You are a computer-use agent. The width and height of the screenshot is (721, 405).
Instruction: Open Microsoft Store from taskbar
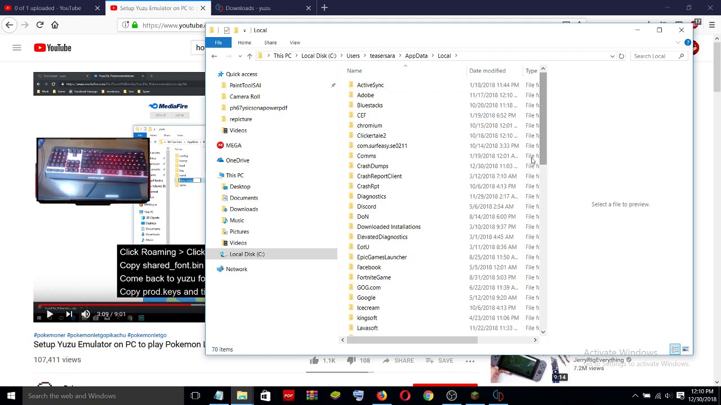pyautogui.click(x=265, y=396)
